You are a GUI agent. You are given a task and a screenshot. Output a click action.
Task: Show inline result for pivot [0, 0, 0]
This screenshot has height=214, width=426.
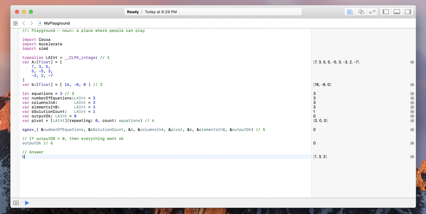(x=412, y=121)
